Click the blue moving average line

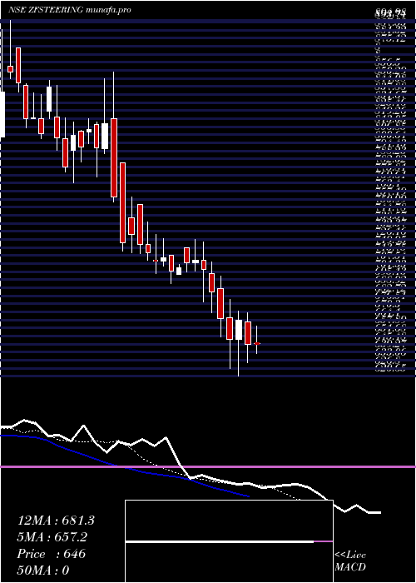[125, 466]
